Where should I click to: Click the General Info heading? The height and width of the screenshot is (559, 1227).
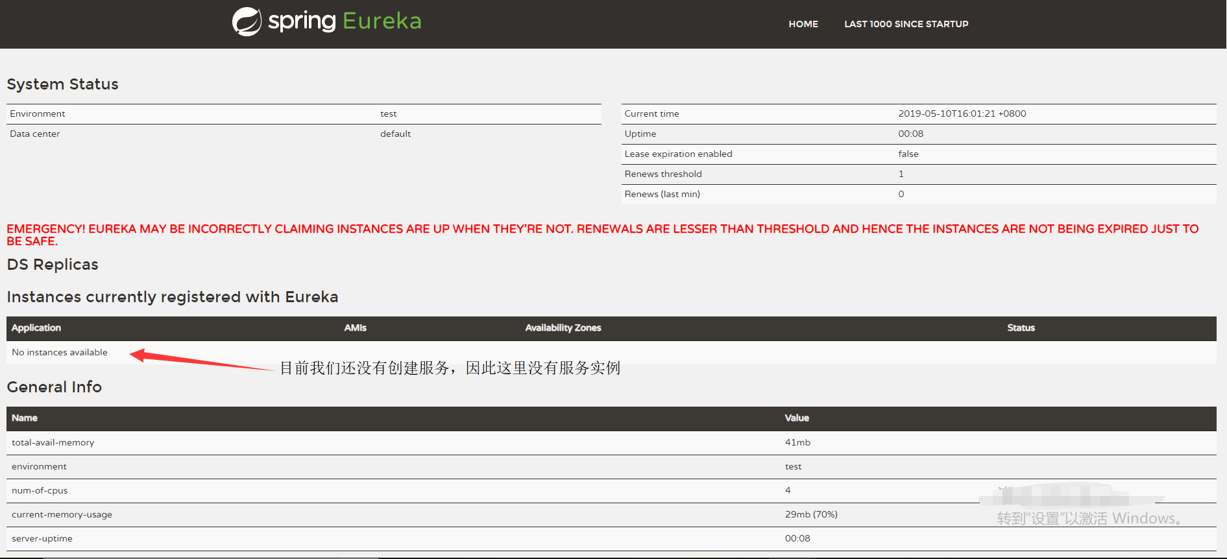54,387
